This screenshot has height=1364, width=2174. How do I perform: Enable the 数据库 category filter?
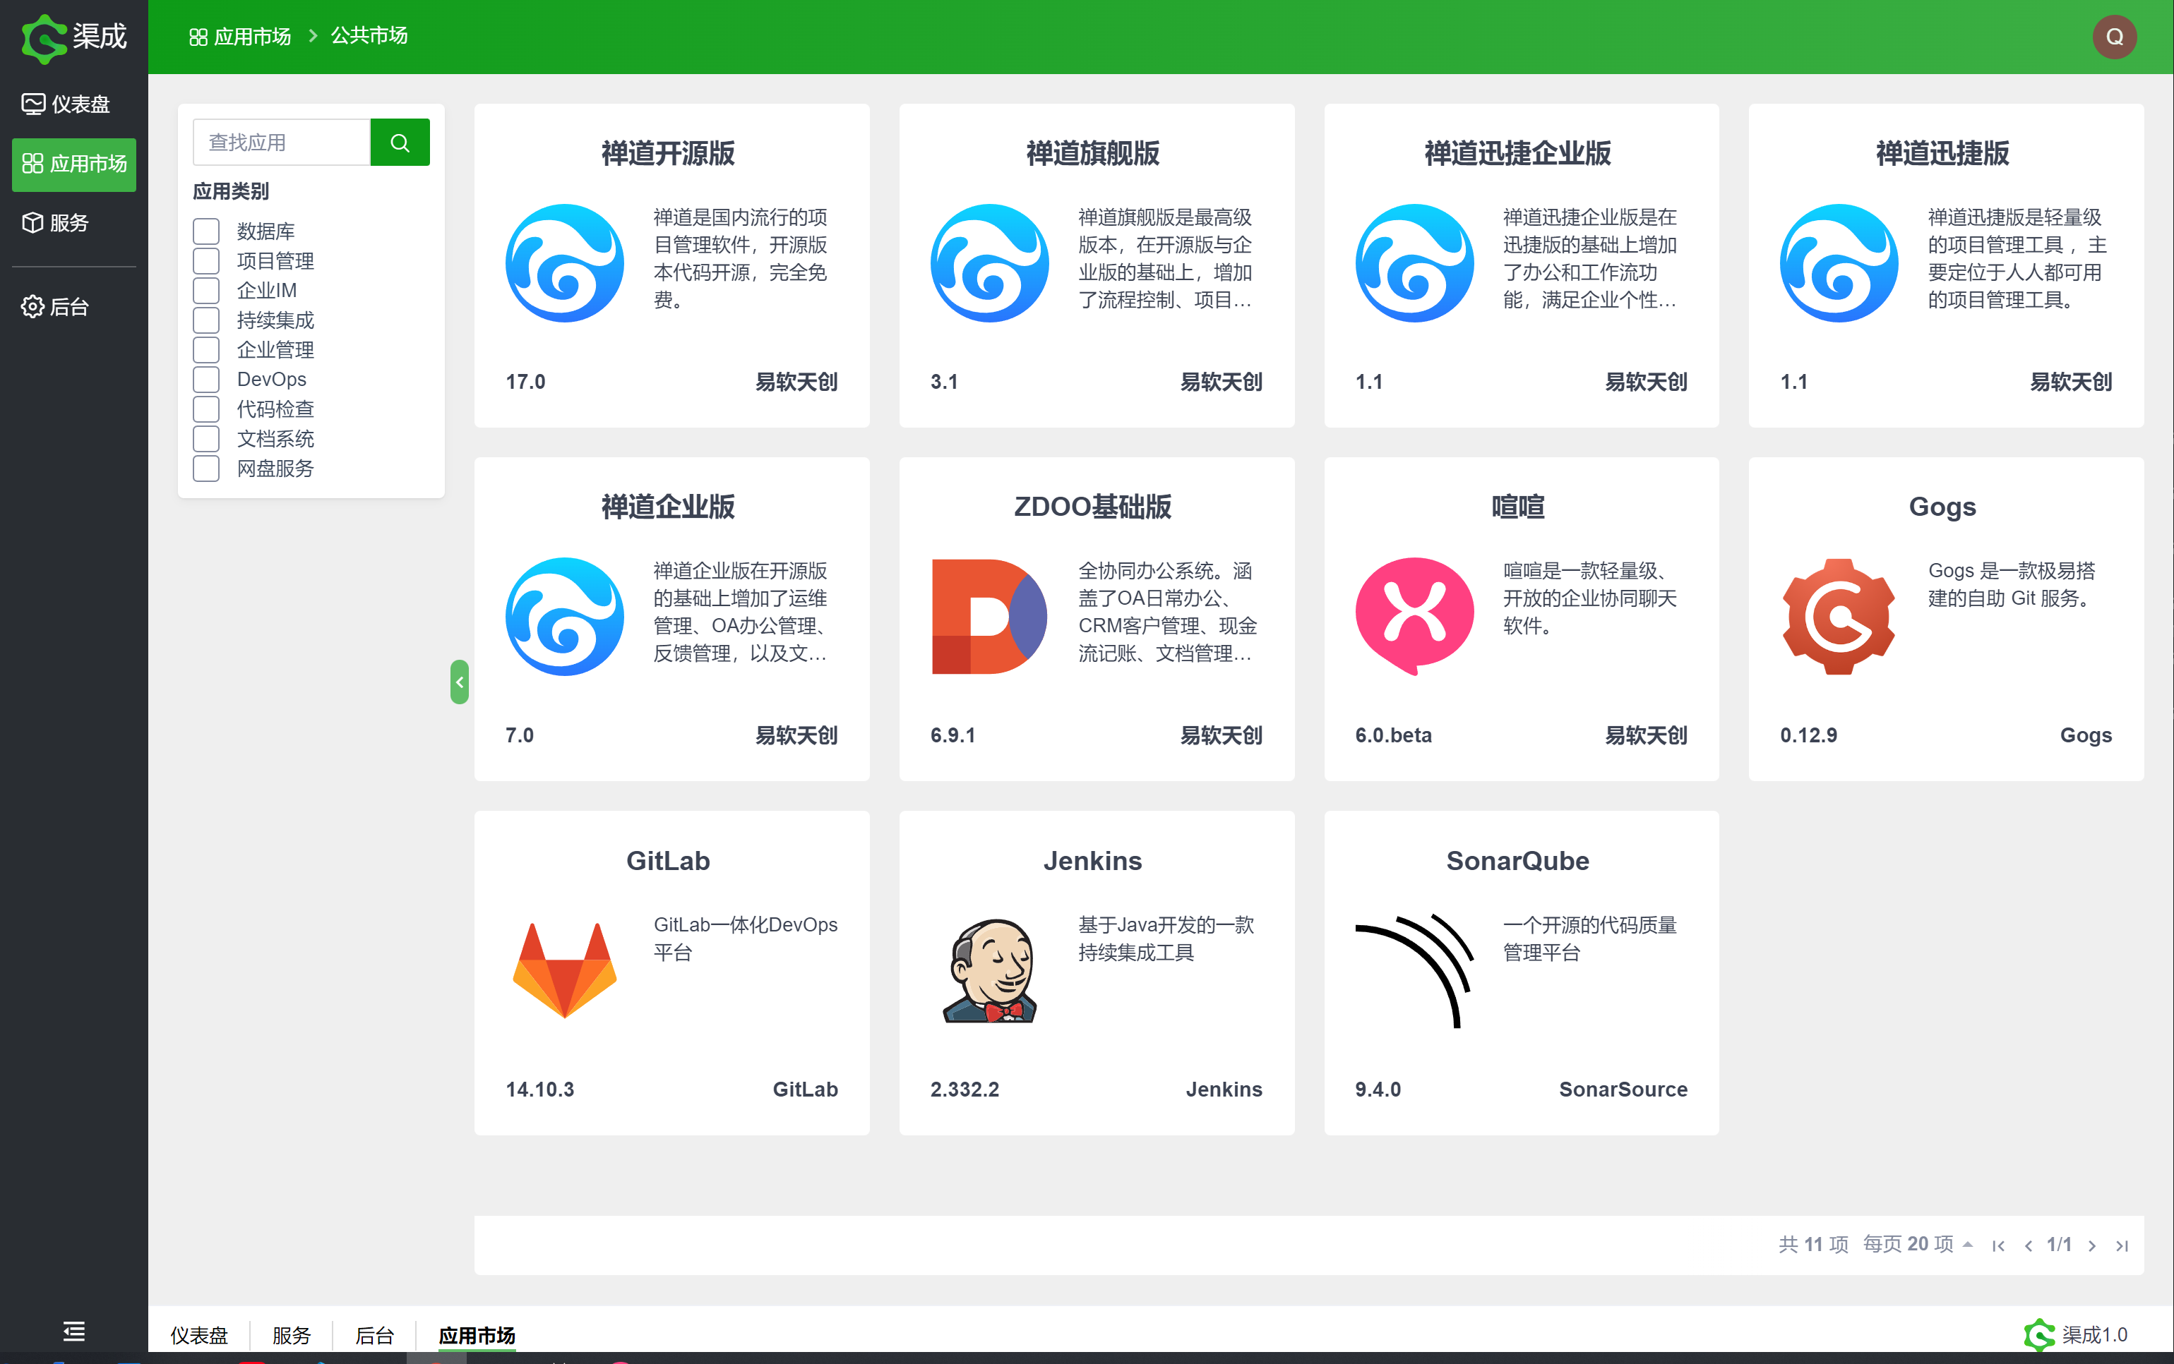205,231
